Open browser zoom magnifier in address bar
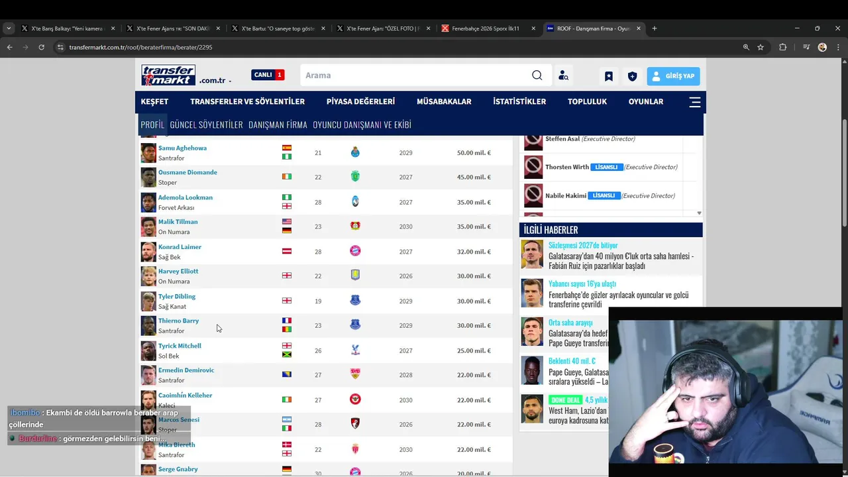This screenshot has width=848, height=477. coord(746,47)
